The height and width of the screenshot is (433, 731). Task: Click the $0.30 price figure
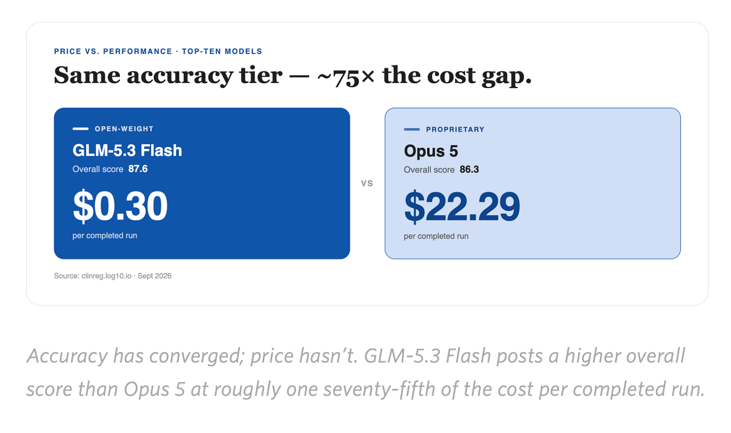click(x=120, y=206)
